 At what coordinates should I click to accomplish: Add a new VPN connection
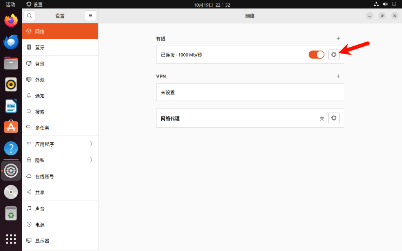point(338,76)
